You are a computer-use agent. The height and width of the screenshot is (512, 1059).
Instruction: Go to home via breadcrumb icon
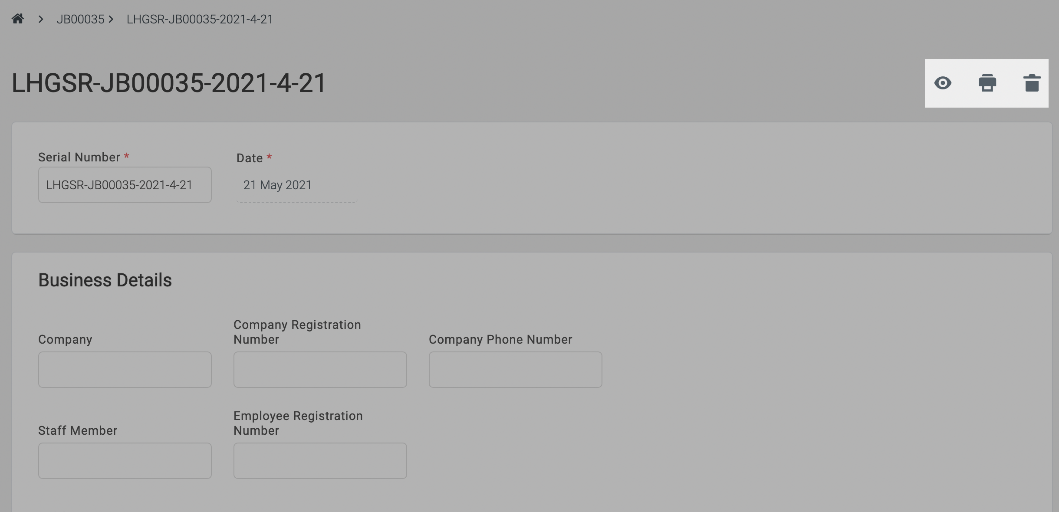pos(18,19)
